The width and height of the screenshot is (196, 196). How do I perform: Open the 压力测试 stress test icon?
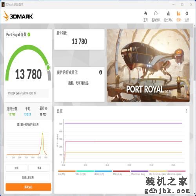point(168,13)
